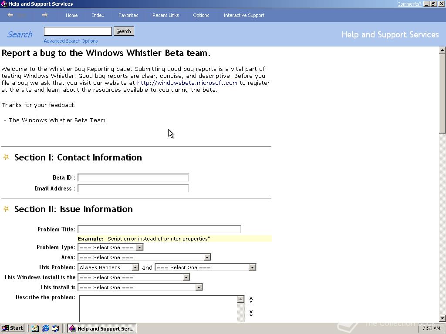Open Recent Links
This screenshot has width=446, height=334.
coord(166,15)
